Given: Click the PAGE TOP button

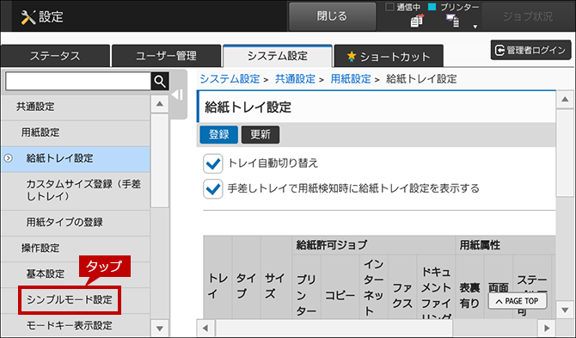Looking at the screenshot, I should [518, 301].
